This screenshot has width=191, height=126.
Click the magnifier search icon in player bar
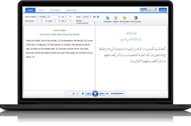pos(74,94)
